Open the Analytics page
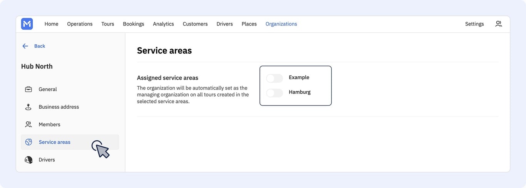Image resolution: width=526 pixels, height=188 pixels. tap(163, 24)
